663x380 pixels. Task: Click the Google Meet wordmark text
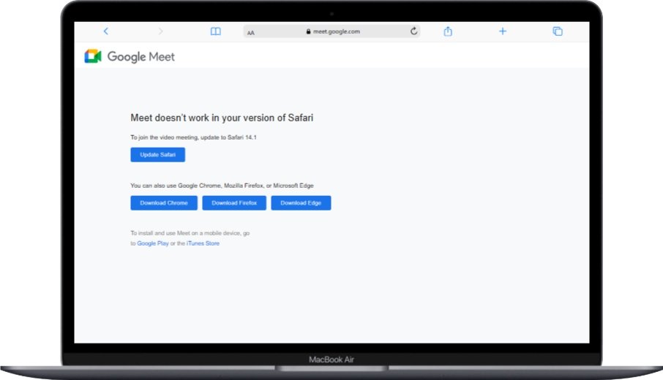[141, 56]
